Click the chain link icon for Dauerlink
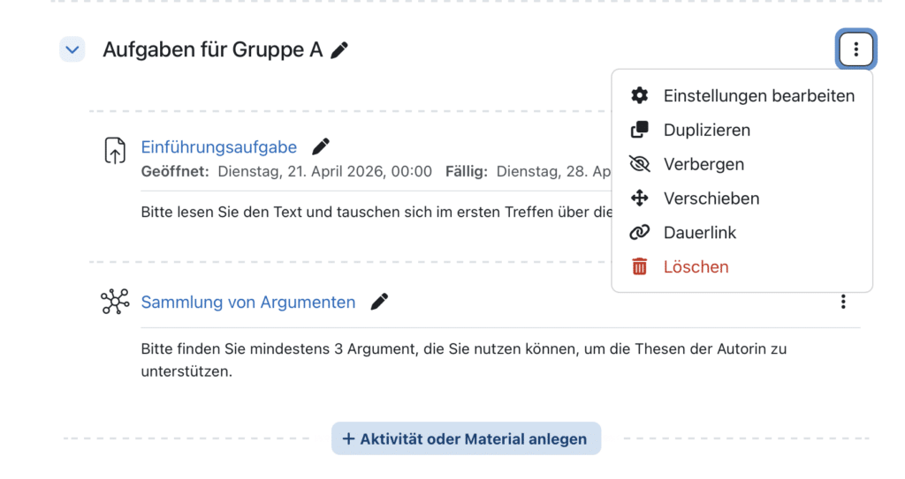Image resolution: width=905 pixels, height=479 pixels. pyautogui.click(x=639, y=233)
